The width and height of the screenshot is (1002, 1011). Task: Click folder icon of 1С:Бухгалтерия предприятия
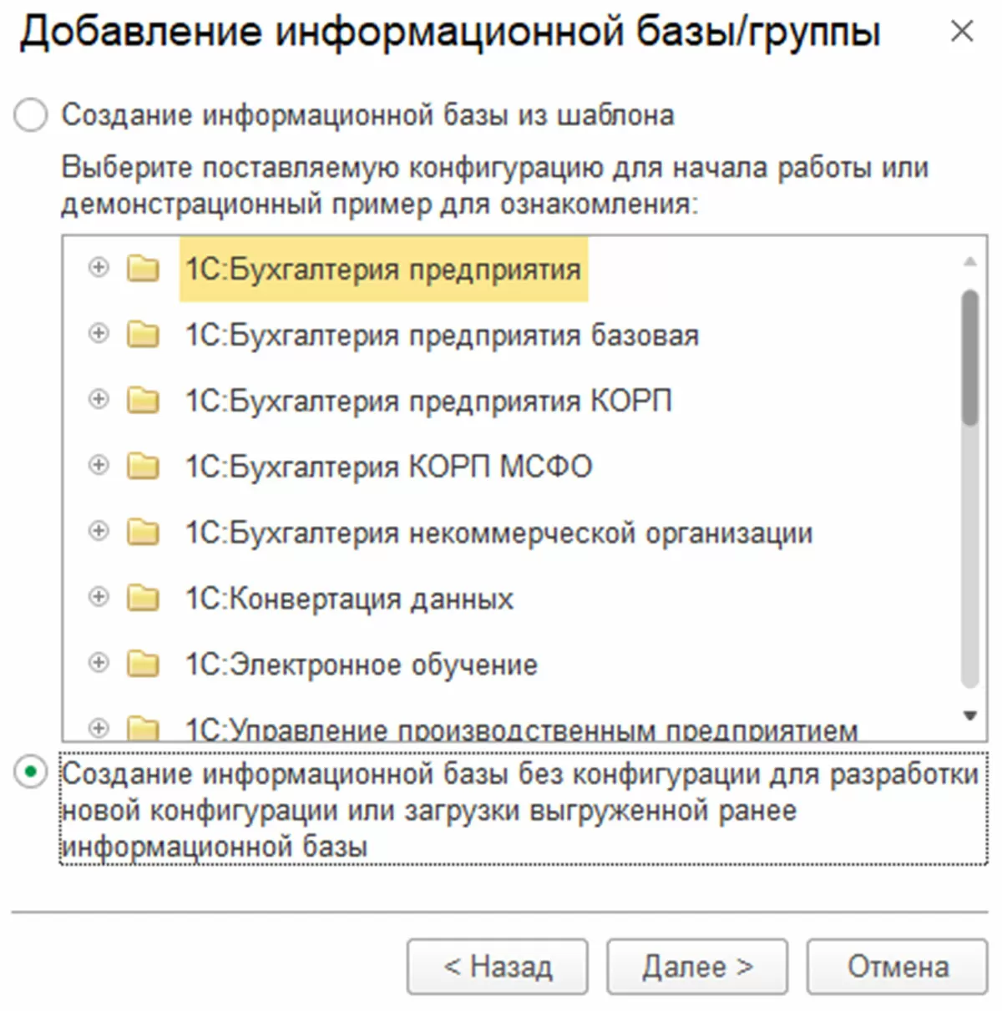coord(143,269)
